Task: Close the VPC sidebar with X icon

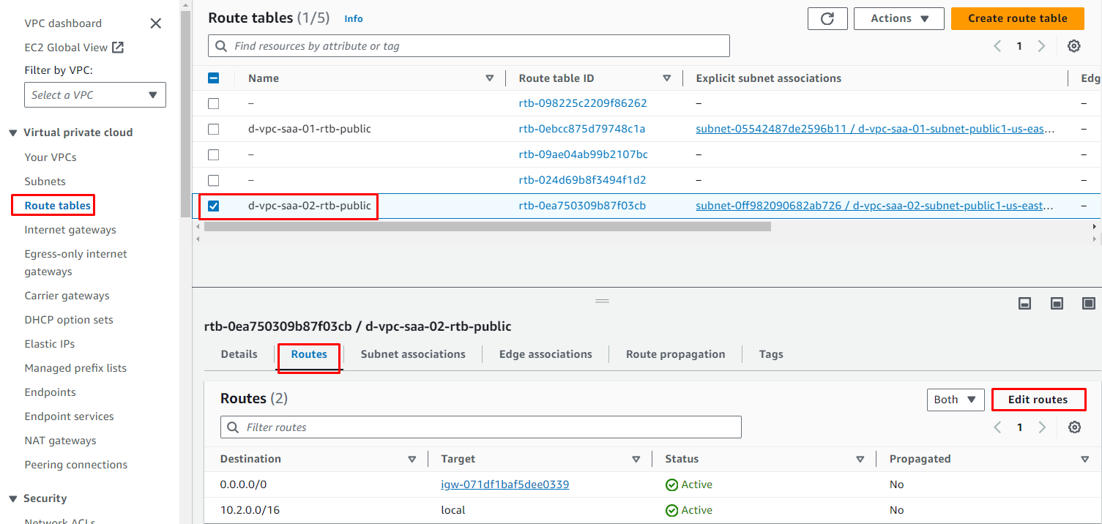Action: (155, 23)
